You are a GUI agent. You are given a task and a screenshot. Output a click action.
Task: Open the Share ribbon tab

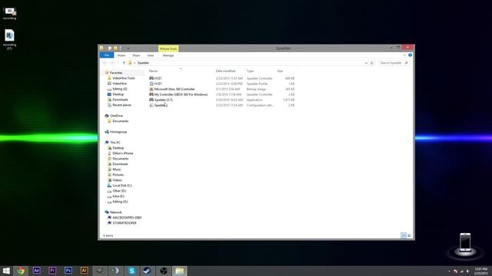click(136, 55)
